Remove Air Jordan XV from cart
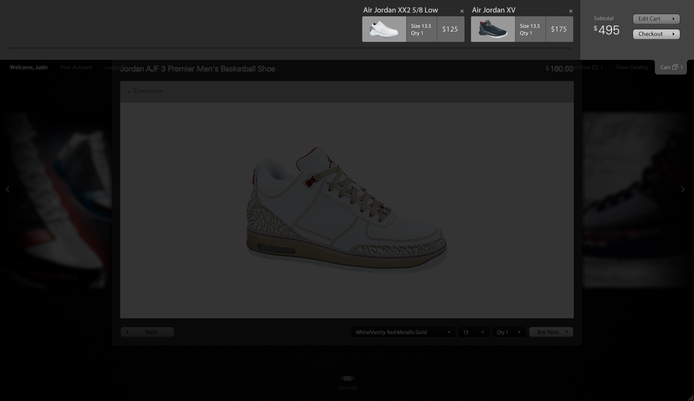 571,11
